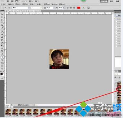Select the Magic Wand tool
This screenshot has height=118, width=123.
[2, 23]
